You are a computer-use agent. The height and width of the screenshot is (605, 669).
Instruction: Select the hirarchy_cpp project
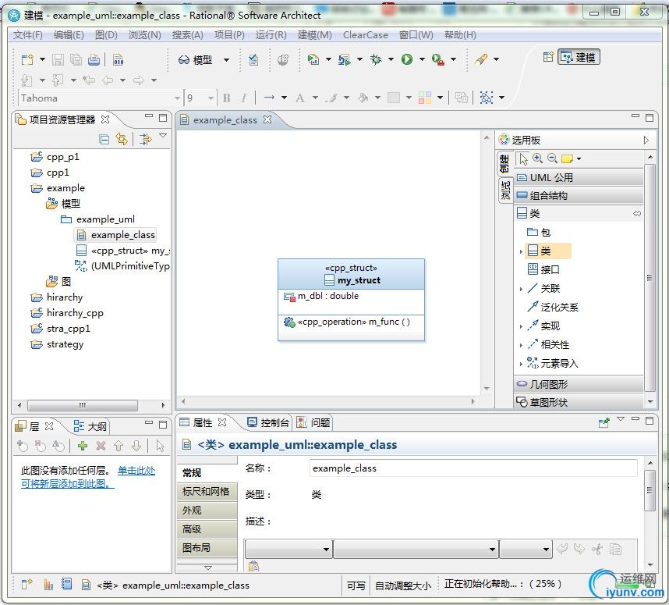coord(67,313)
